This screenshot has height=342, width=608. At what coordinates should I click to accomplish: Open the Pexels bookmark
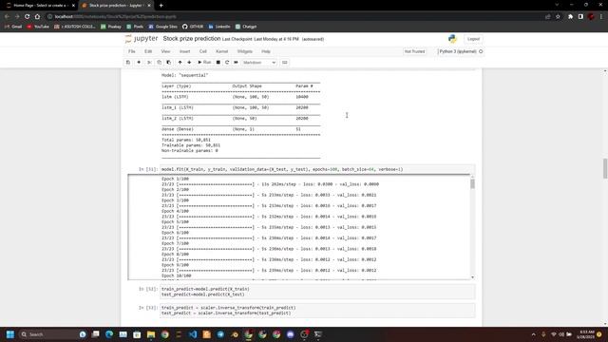[135, 27]
